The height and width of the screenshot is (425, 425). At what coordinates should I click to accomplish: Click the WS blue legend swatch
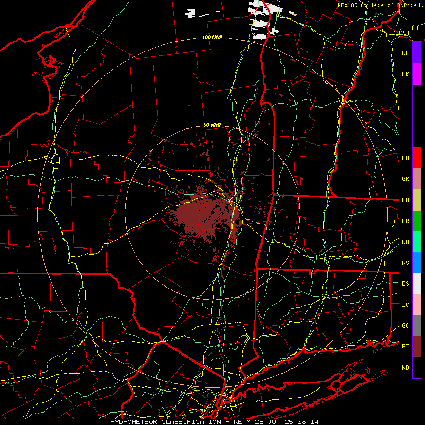point(417,263)
